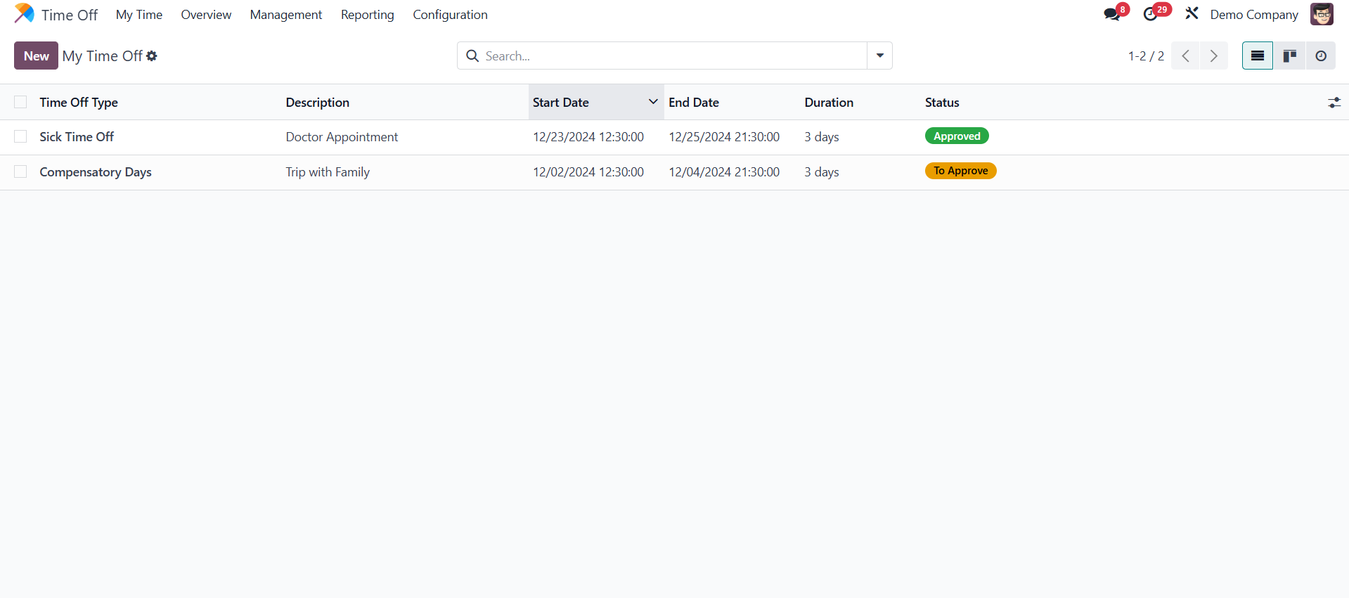Create a New time off request
Viewport: 1349px width, 598px height.
tap(36, 56)
